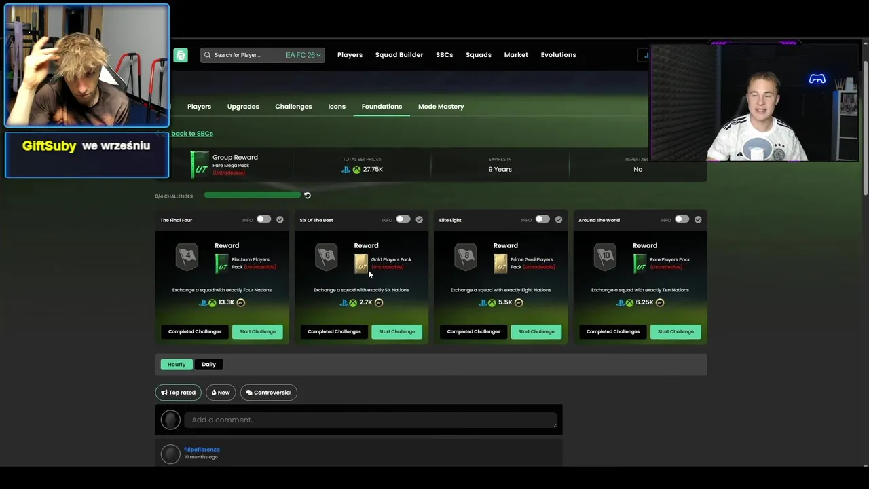Screen dimensions: 869x489
Task: Click the progress reset refresh icon
Action: click(308, 196)
